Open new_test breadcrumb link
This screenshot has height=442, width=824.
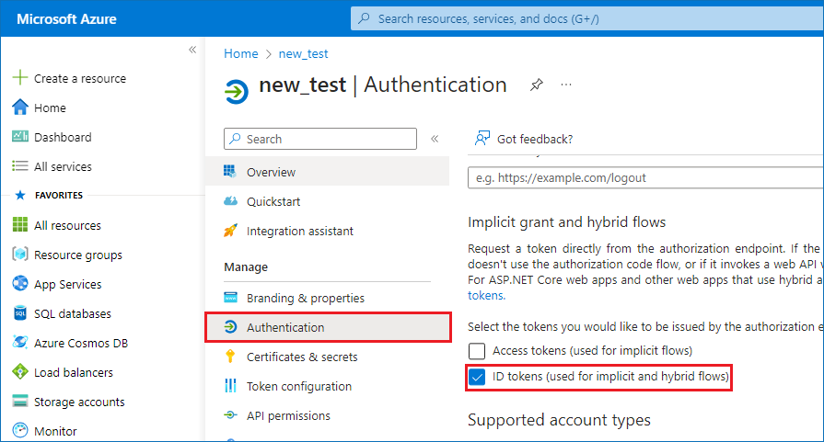[x=303, y=53]
